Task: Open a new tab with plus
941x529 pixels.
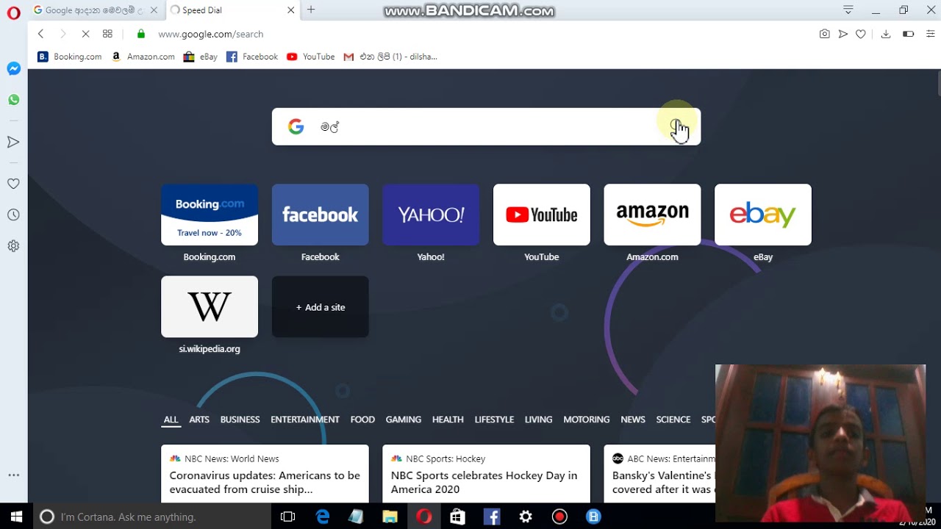Action: [x=311, y=10]
